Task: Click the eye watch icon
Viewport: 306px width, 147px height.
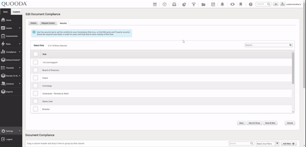Action: coord(232,4)
